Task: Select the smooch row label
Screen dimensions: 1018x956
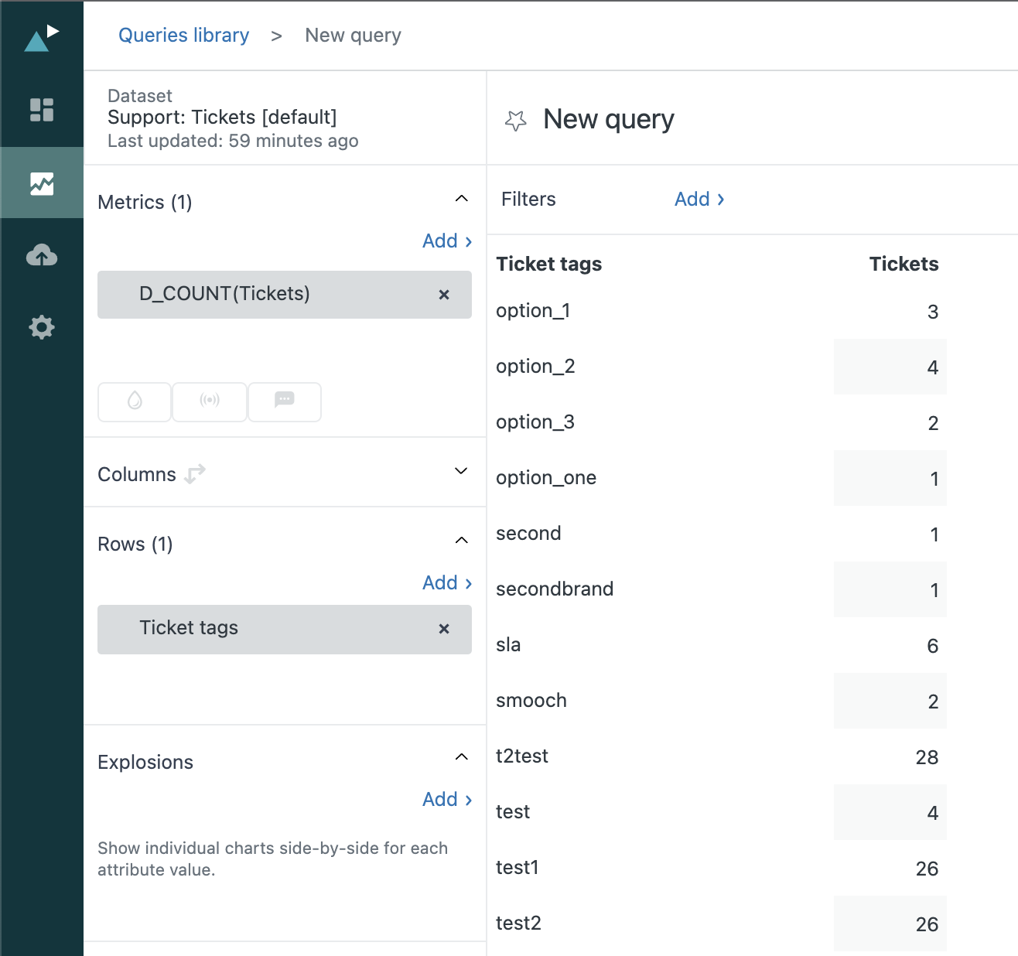Action: [x=531, y=701]
